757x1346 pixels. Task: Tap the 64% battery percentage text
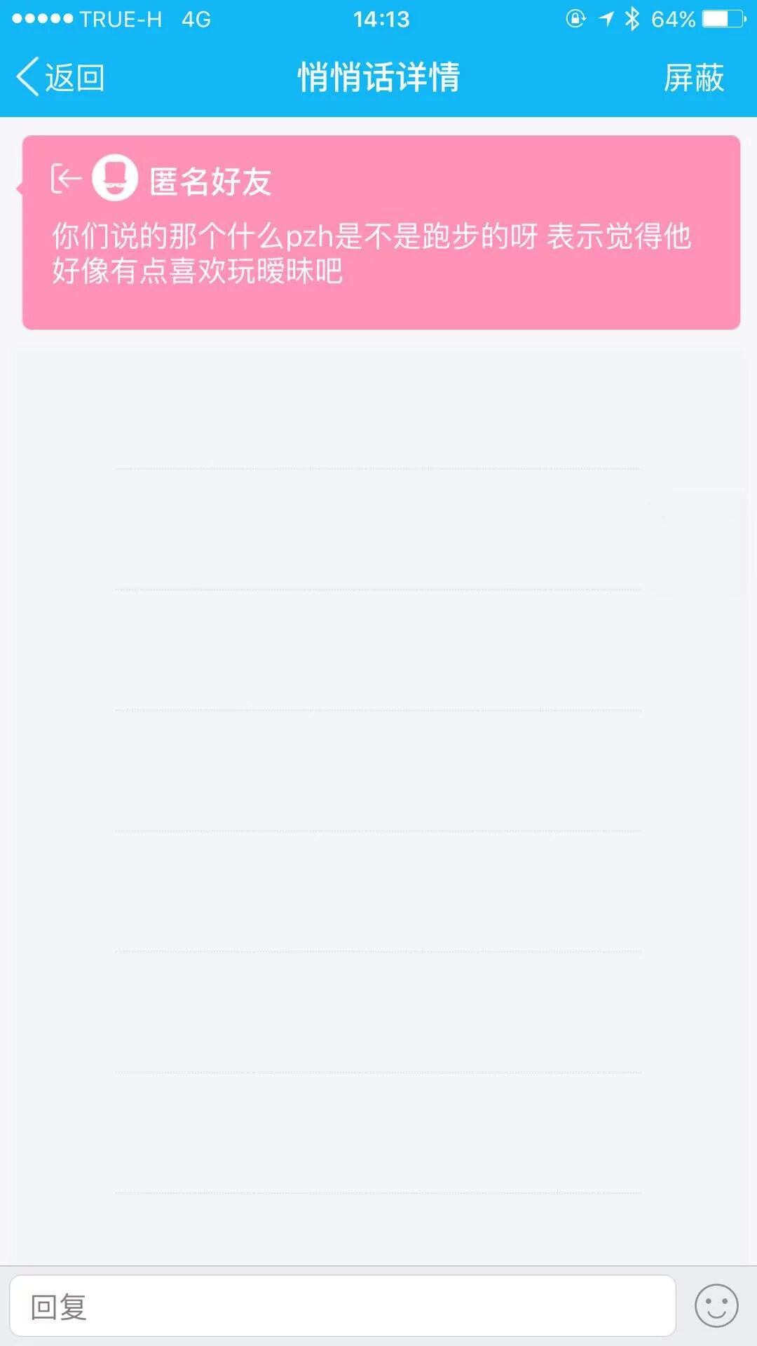(673, 19)
